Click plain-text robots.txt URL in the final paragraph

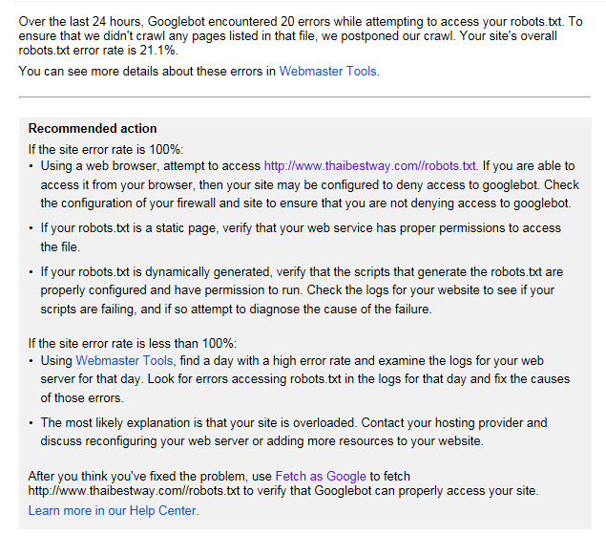[134, 491]
